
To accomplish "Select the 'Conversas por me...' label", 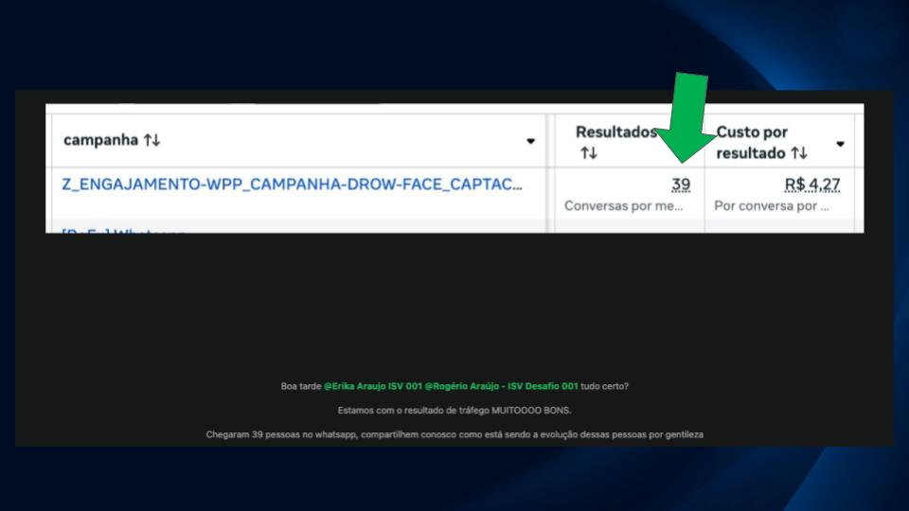I will point(624,205).
